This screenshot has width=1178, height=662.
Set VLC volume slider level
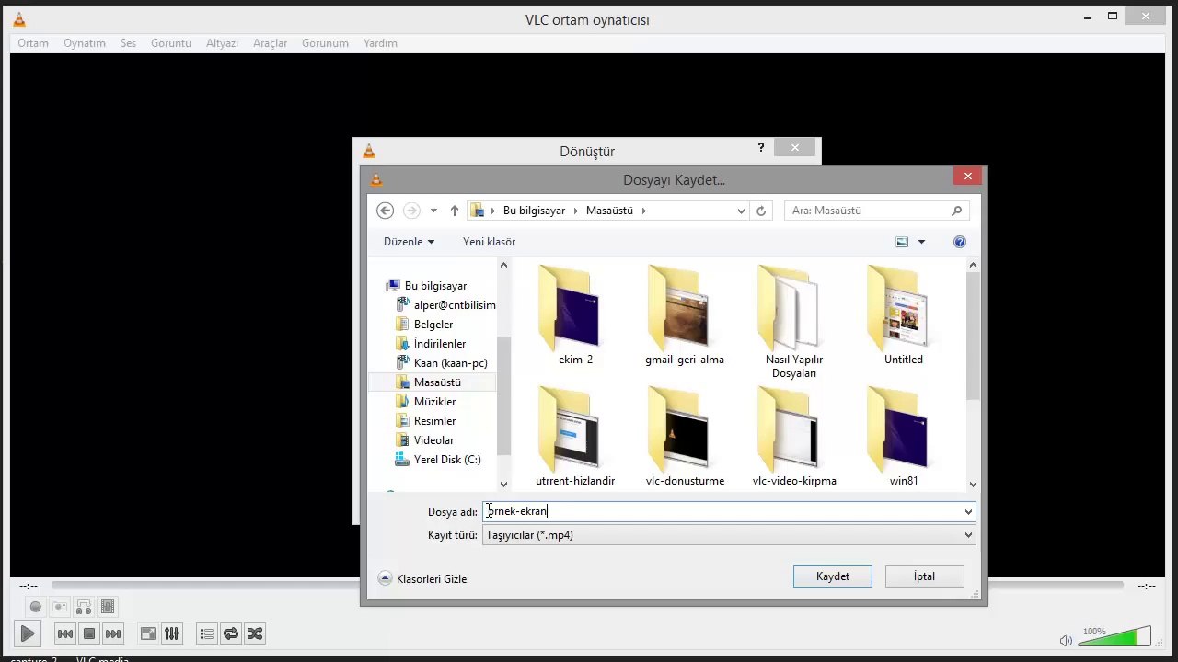click(1115, 636)
